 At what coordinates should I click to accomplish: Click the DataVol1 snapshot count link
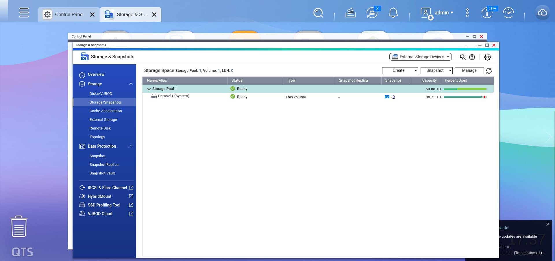click(393, 97)
